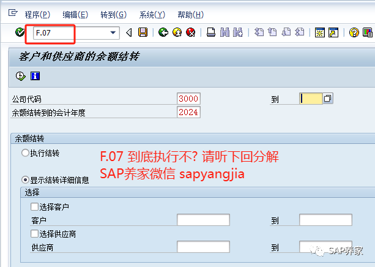Click the Last Page icon
This screenshot has height=267, width=375.
(299, 32)
